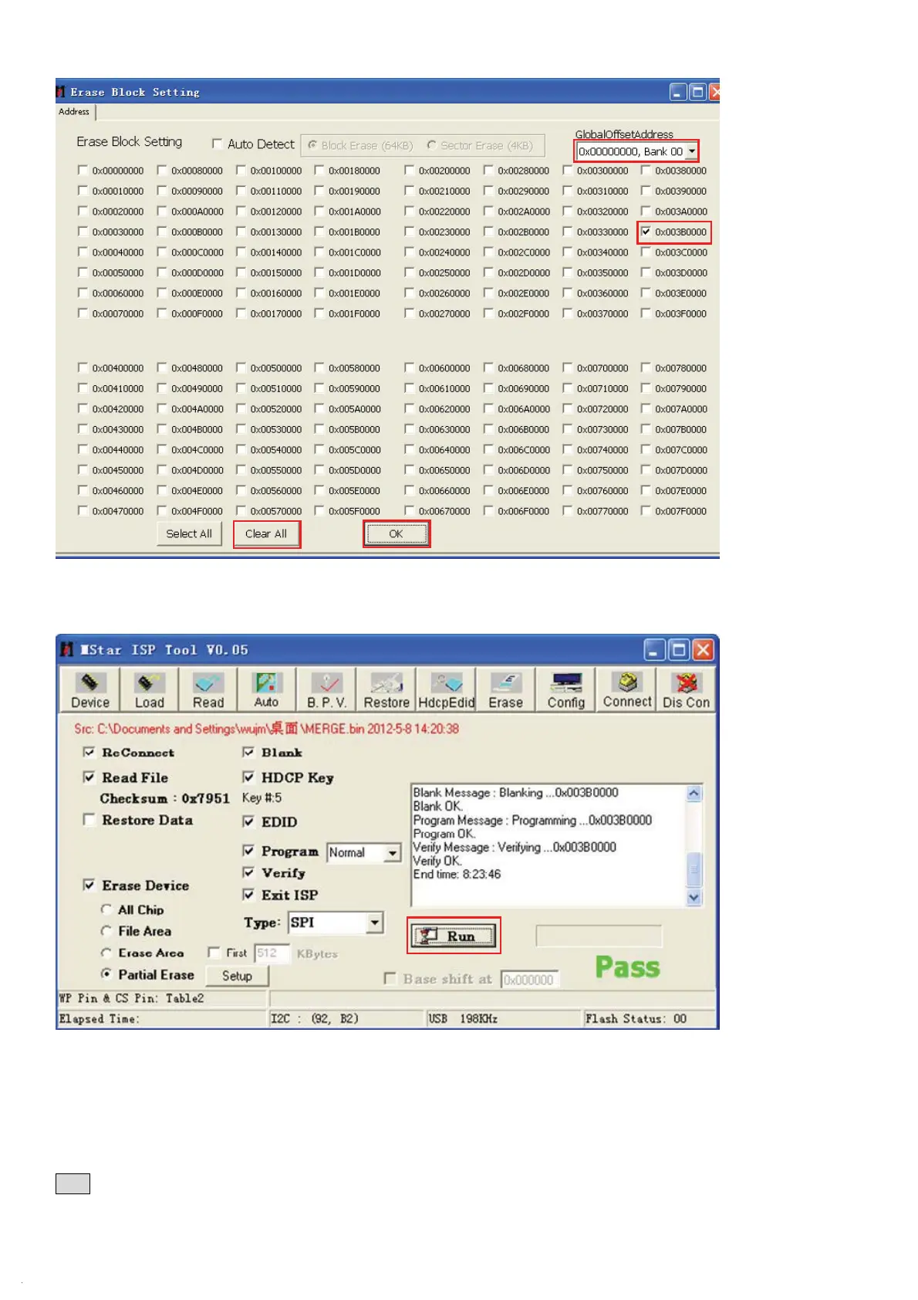
Task: Check the 0x007F0000 block checkbox
Action: pyautogui.click(x=646, y=511)
